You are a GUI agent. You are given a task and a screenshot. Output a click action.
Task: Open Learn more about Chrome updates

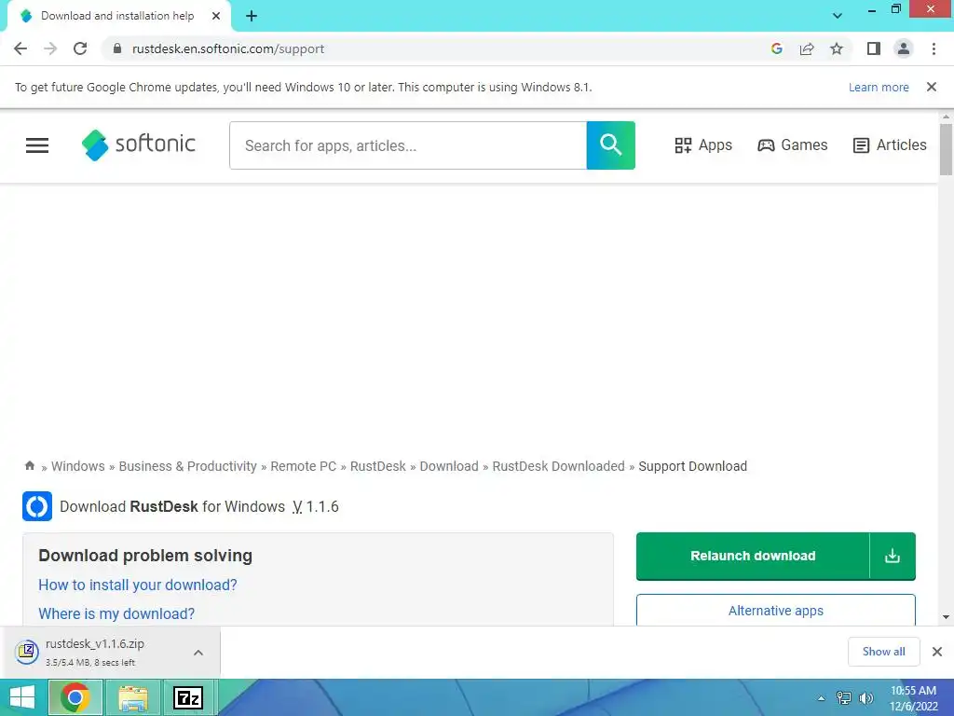pyautogui.click(x=879, y=87)
